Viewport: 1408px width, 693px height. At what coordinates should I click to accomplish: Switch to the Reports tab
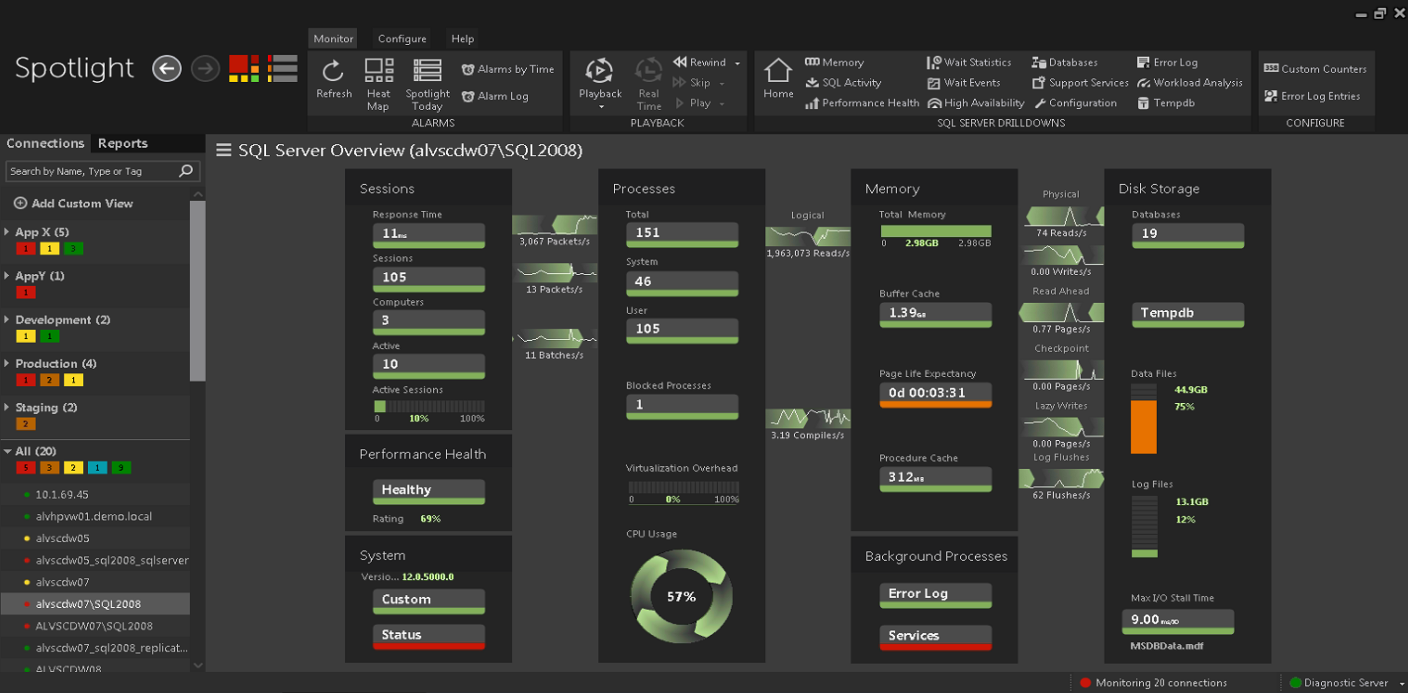(x=122, y=143)
